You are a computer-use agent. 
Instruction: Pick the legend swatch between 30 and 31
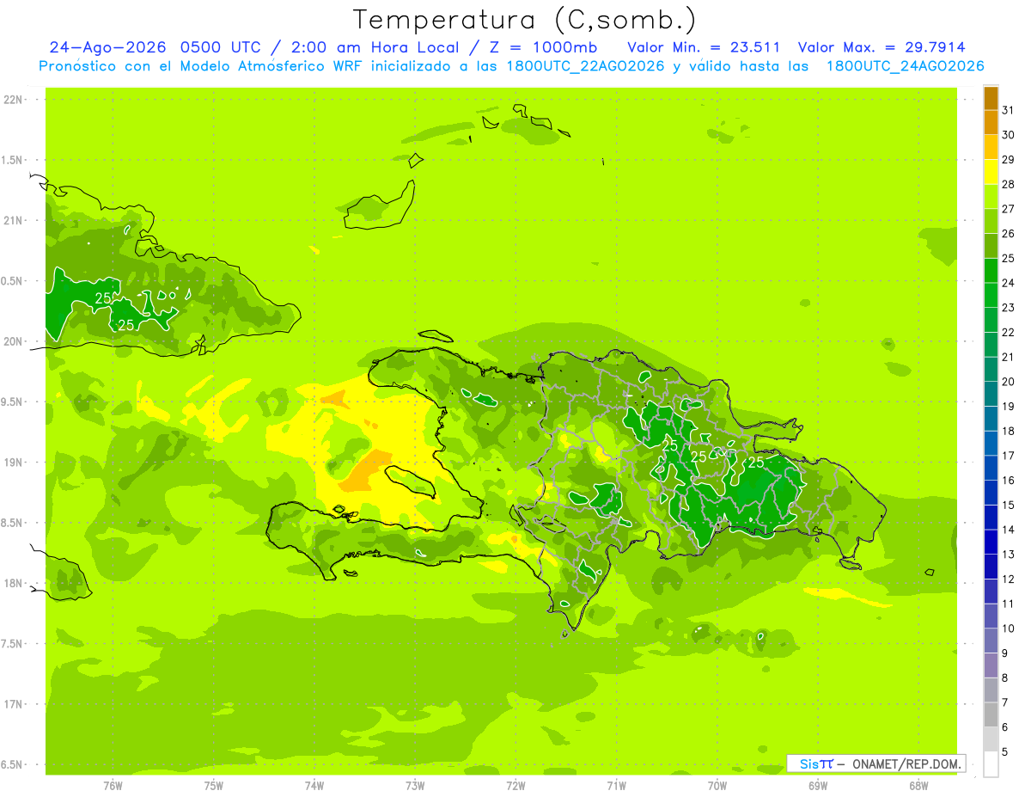991,123
